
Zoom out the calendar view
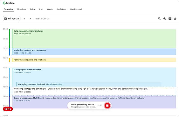159,18
